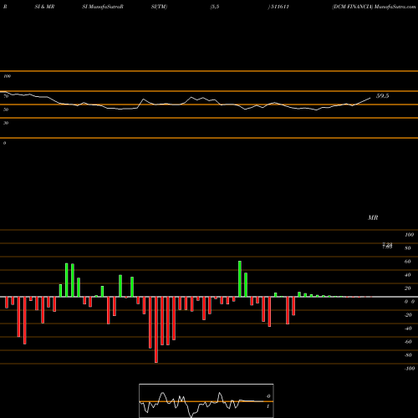This screenshot has height=418, width=418.
Task: Click the '(5,5' parameter text in header
Action: 215,7
